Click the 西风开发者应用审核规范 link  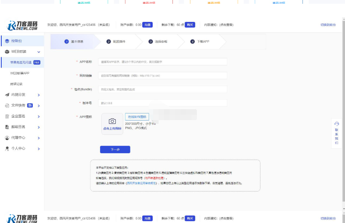tap(141, 183)
